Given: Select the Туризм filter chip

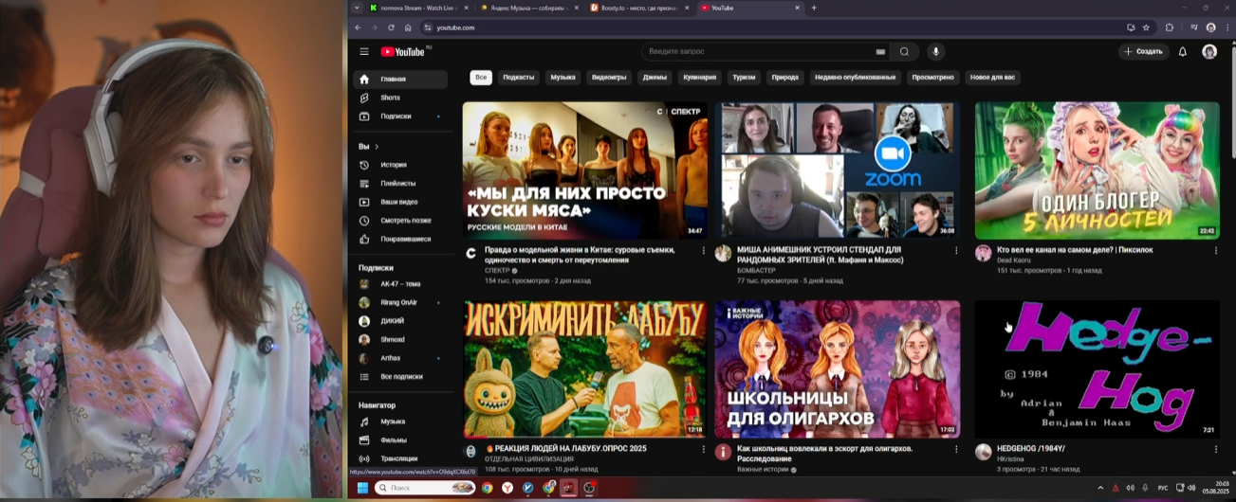Looking at the screenshot, I should tap(745, 78).
